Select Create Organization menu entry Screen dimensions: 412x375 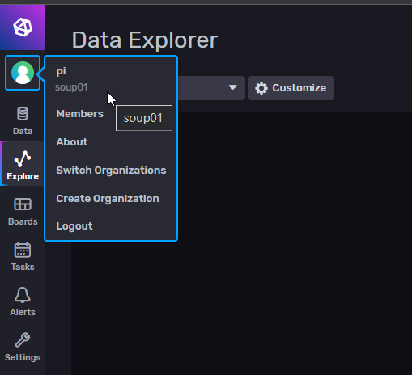(108, 199)
